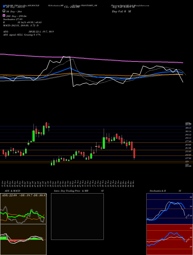Click the white 50 Day legend swatch
193x255 pixels.
4,11
